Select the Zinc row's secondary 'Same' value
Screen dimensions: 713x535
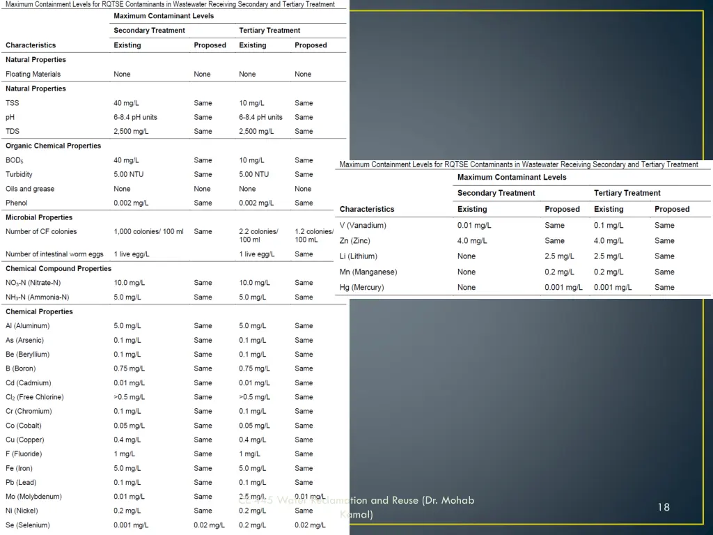pyautogui.click(x=555, y=241)
